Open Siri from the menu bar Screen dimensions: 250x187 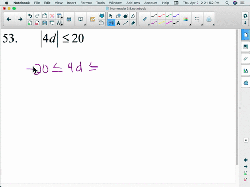point(235,3)
